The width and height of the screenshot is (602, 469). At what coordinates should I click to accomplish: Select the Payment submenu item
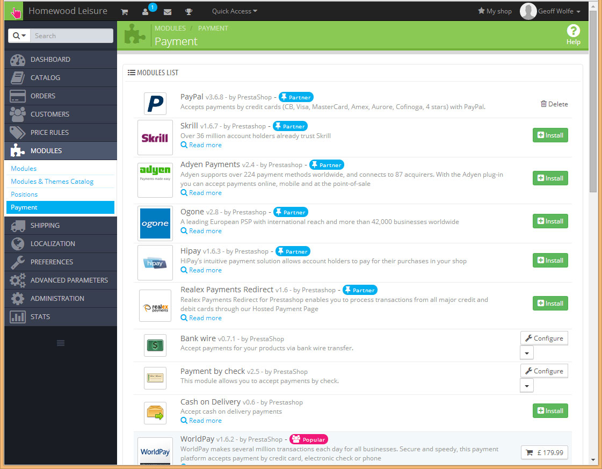(60, 207)
